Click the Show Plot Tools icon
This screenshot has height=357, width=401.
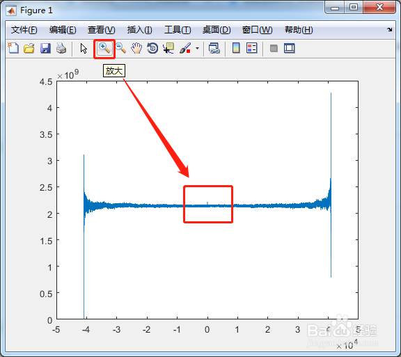tap(289, 48)
